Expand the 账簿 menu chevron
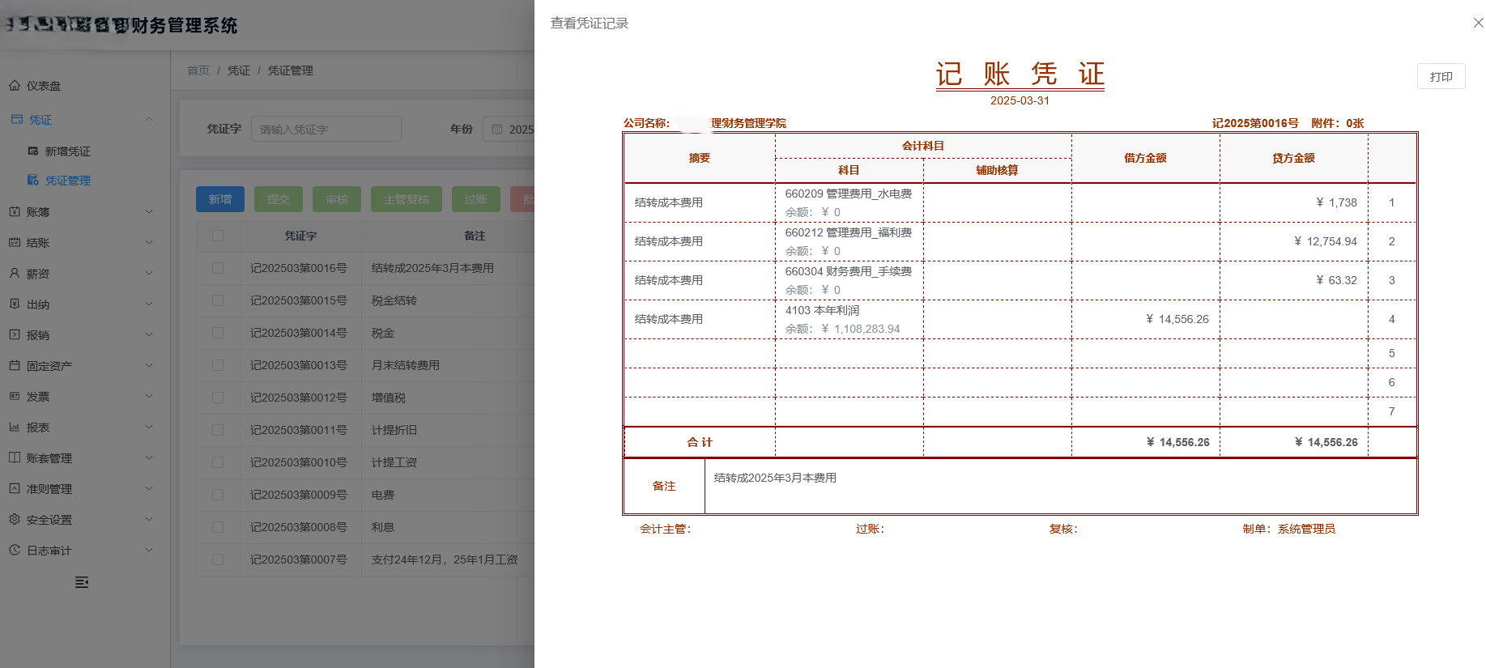 pos(149,211)
